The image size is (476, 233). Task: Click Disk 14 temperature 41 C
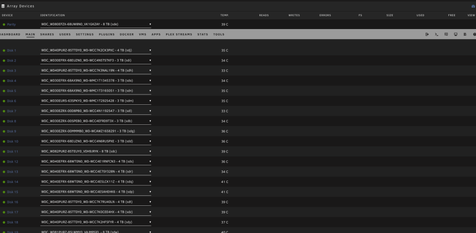coord(225,182)
